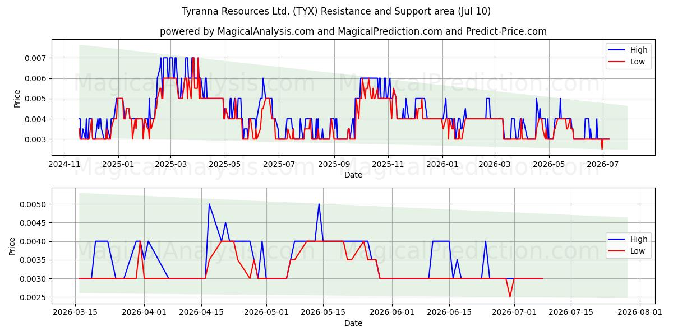Click the 2026-07-15 date tick label

coord(571,312)
